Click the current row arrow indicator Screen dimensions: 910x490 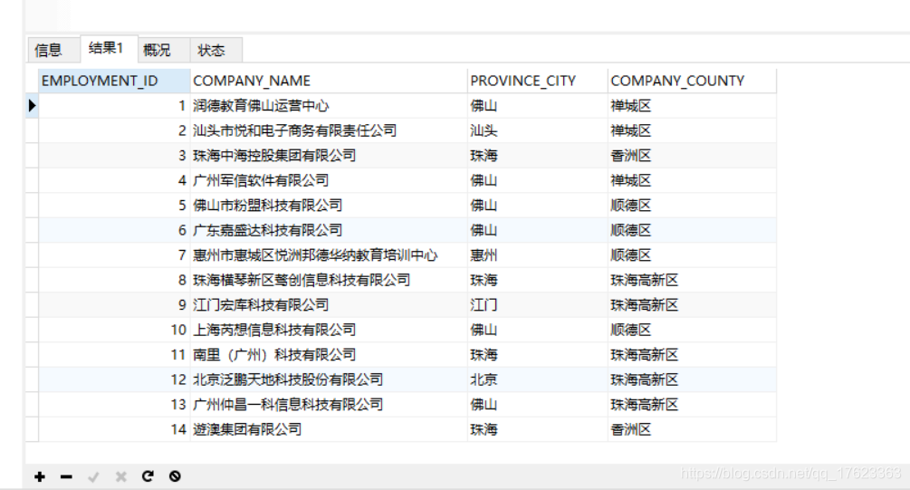tap(32, 106)
